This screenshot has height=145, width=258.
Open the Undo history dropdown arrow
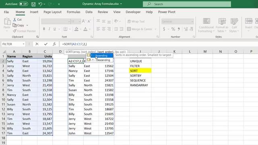(44, 4)
